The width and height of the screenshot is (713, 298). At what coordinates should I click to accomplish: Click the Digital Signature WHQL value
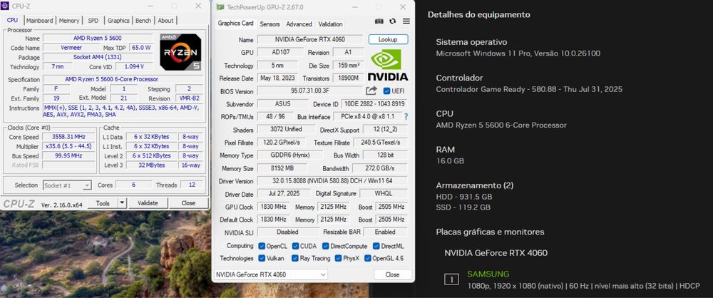384,194
